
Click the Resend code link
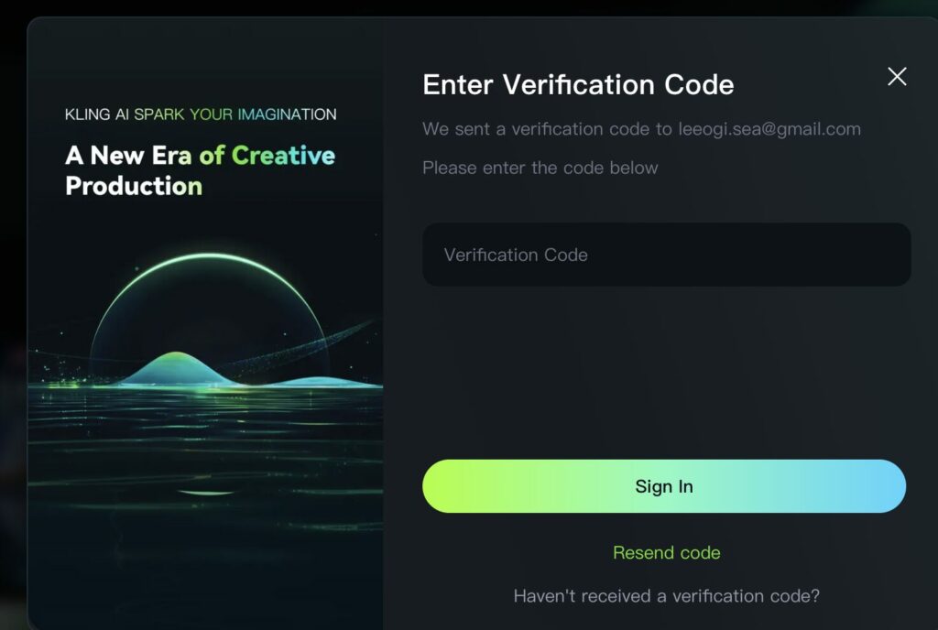point(666,553)
